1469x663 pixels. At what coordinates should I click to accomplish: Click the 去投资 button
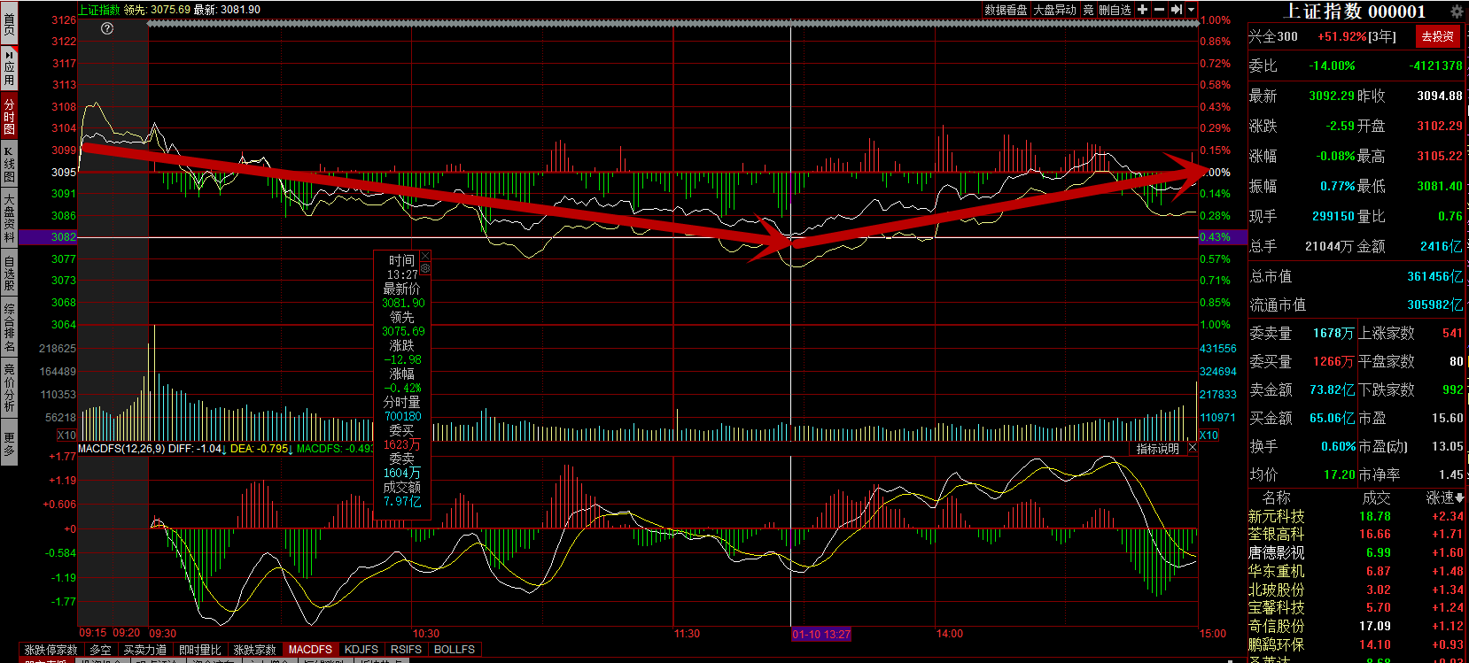tap(1437, 36)
